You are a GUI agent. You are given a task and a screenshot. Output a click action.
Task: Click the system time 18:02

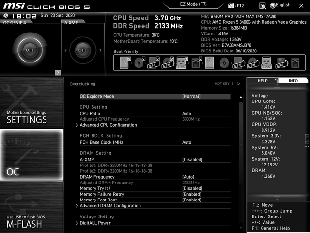[x=24, y=16]
